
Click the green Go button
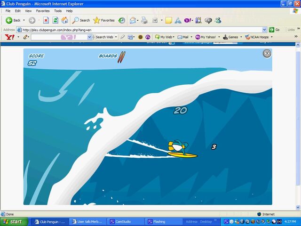(x=274, y=30)
